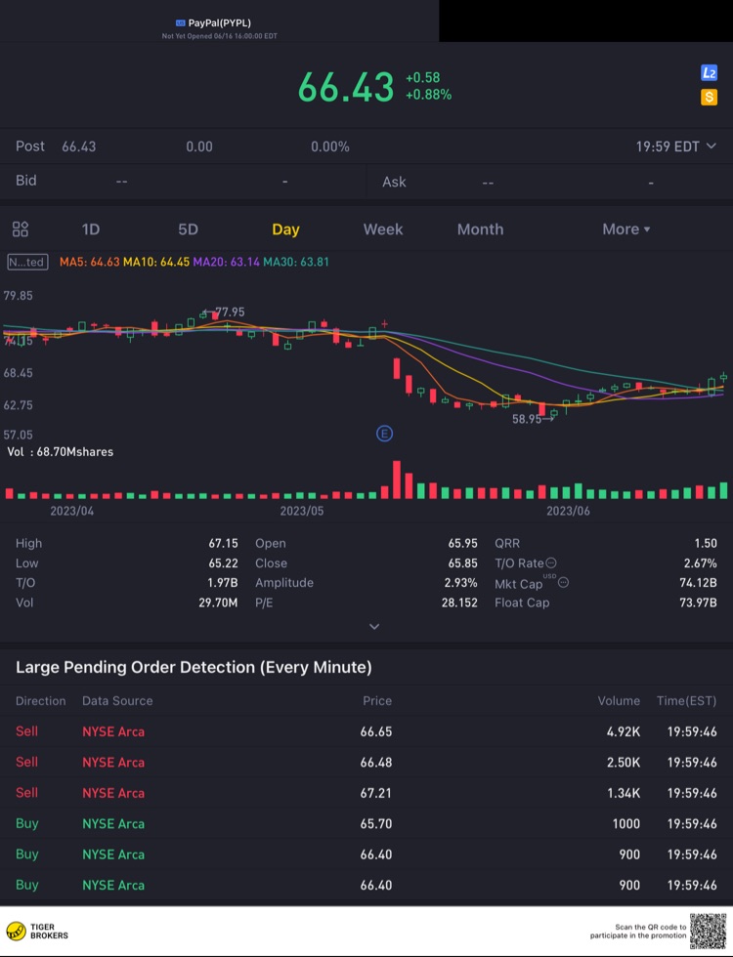Tap the MA30: 63.81 indicator label

pyautogui.click(x=296, y=262)
